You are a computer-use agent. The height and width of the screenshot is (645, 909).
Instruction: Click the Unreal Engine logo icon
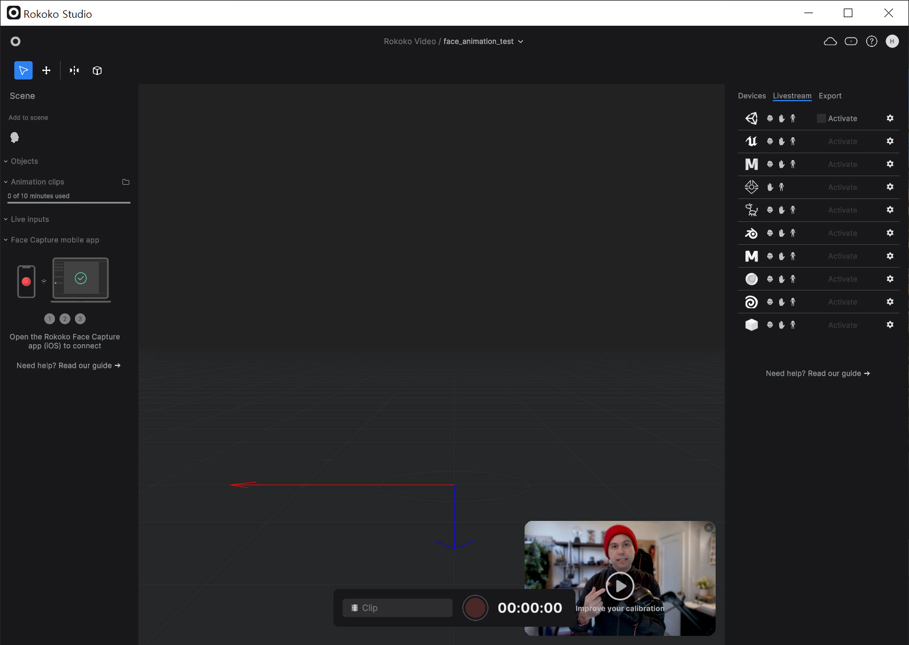coord(752,141)
